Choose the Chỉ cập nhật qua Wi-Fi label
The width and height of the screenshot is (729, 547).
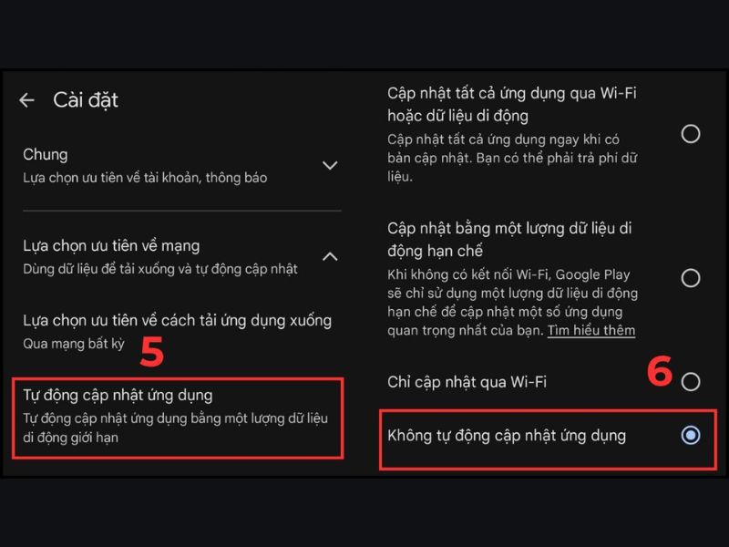(x=467, y=382)
